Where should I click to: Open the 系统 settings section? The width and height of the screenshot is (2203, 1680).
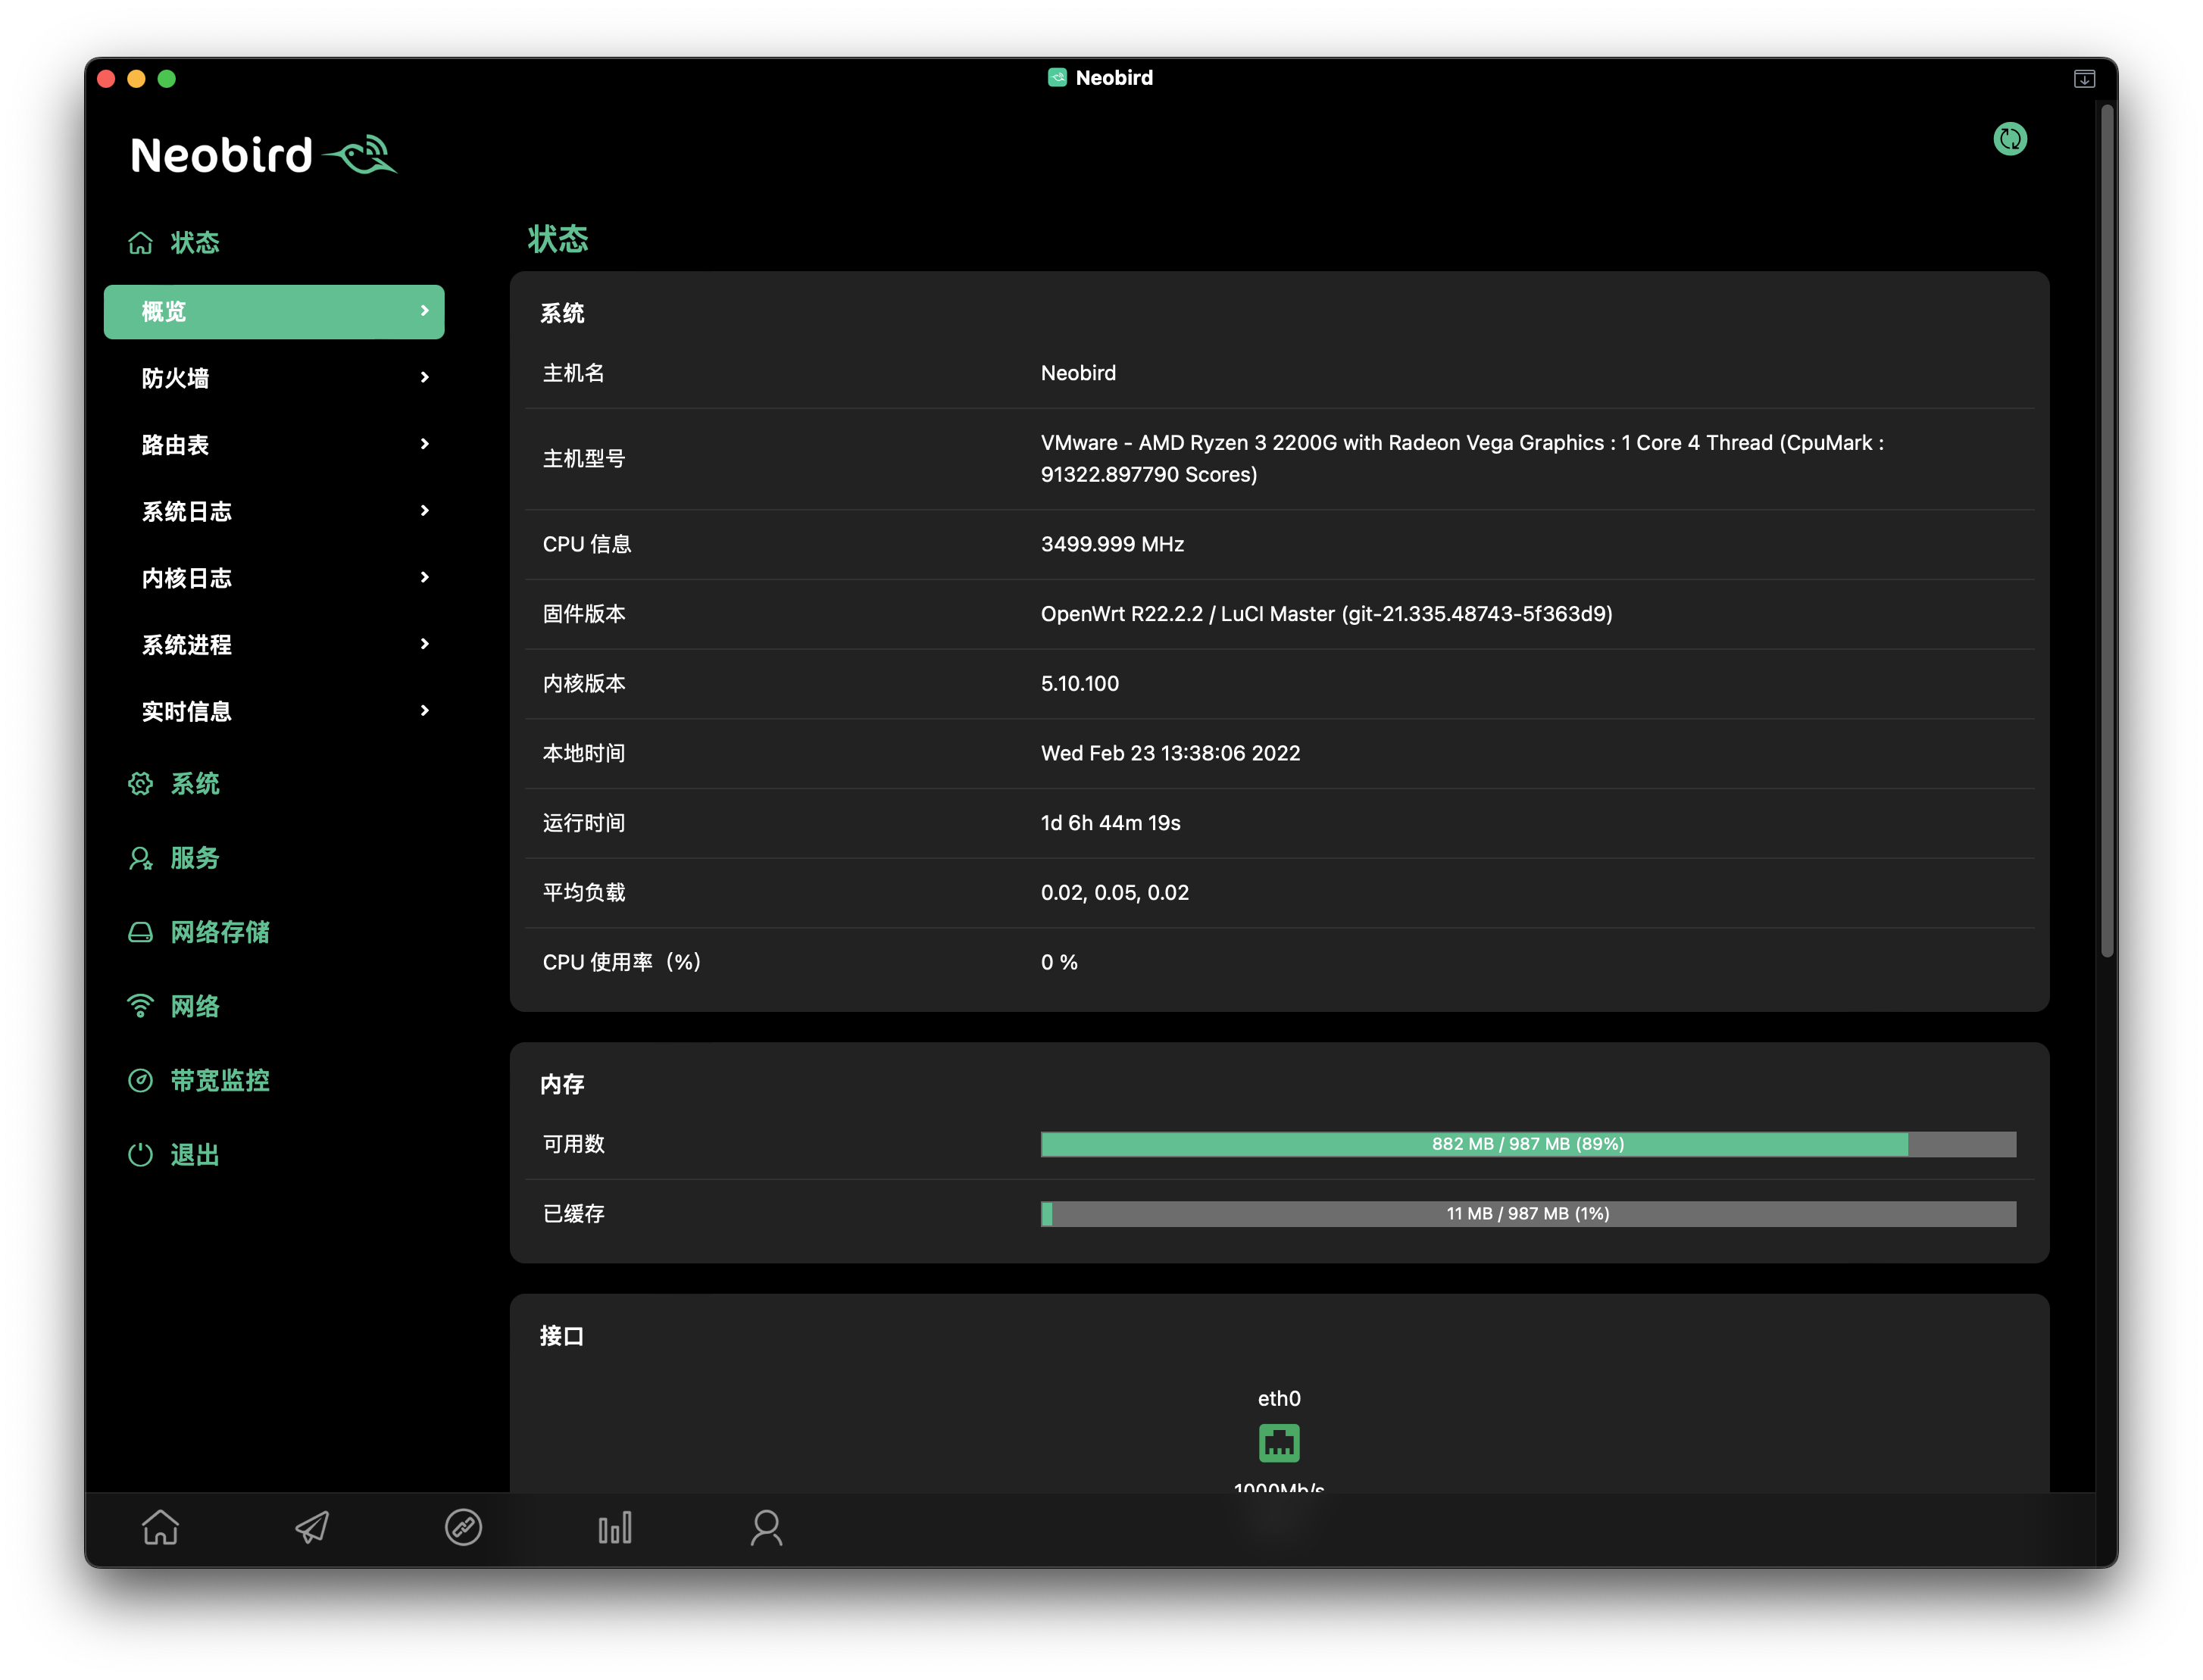(194, 783)
